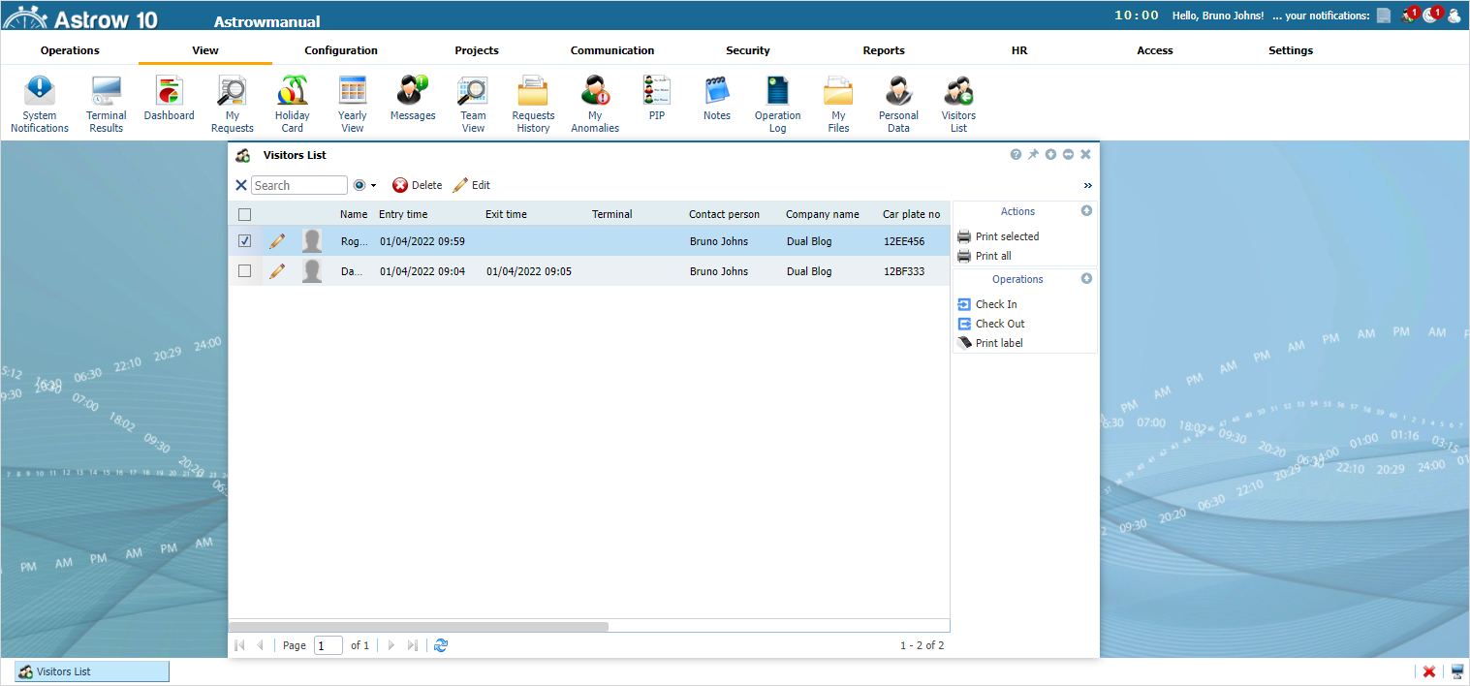Click the refresh icon in the pagination bar
The width and height of the screenshot is (1470, 686).
441,645
